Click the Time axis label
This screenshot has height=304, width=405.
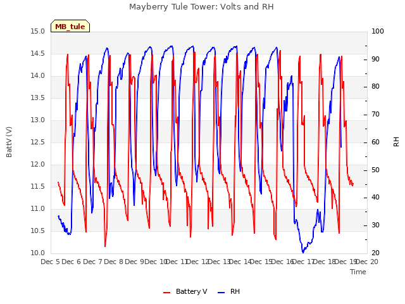(x=358, y=272)
